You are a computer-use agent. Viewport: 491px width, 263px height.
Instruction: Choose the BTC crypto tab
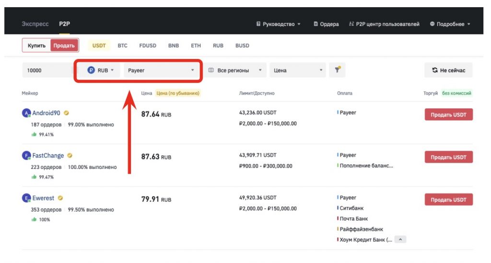tap(122, 46)
